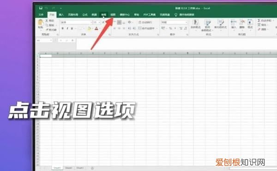Click 合并后居中 (Merge & Center) button
277x171 pixels.
pos(147,28)
